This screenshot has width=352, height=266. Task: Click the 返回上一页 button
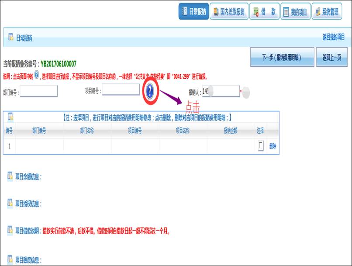[331, 57]
